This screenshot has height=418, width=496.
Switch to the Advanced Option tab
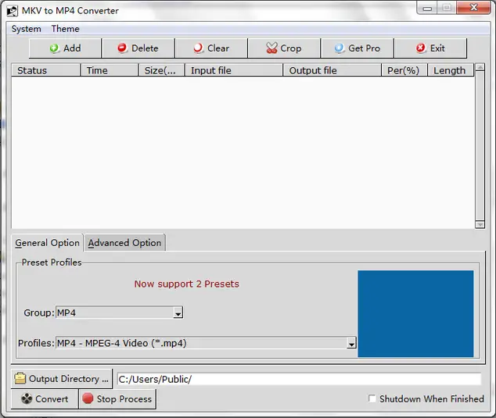pyautogui.click(x=124, y=243)
